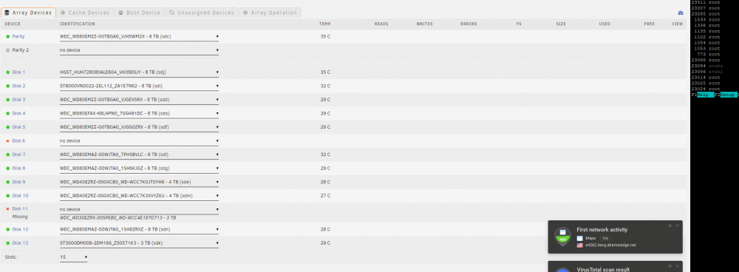Open the Array Operation tab

click(x=270, y=13)
